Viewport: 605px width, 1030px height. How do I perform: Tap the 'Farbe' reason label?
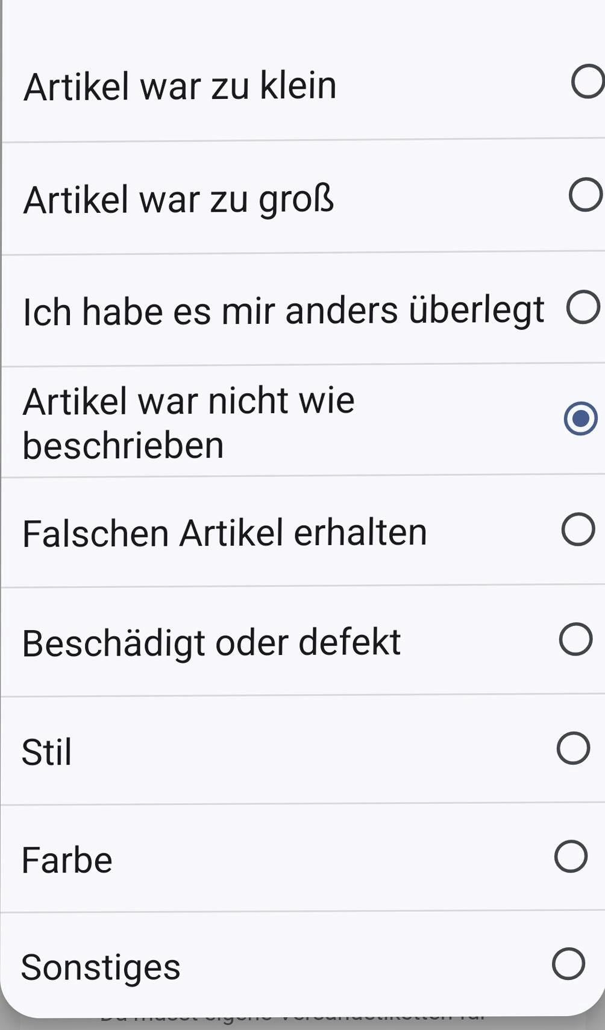[x=66, y=861]
